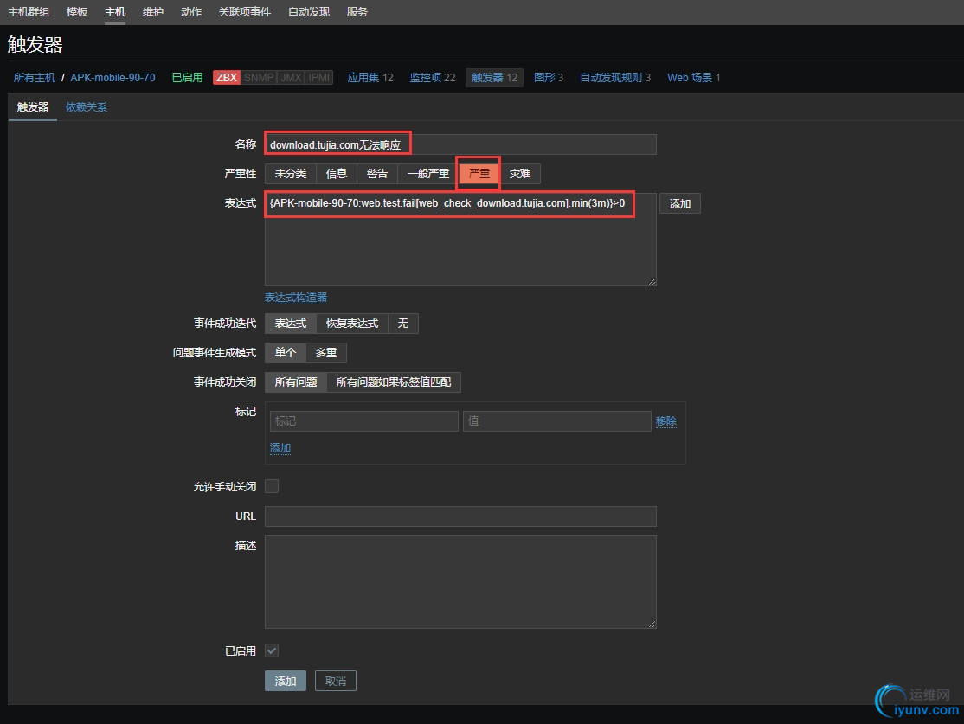Select the 主机 menu item
Image resolution: width=964 pixels, height=724 pixels.
pyautogui.click(x=115, y=12)
